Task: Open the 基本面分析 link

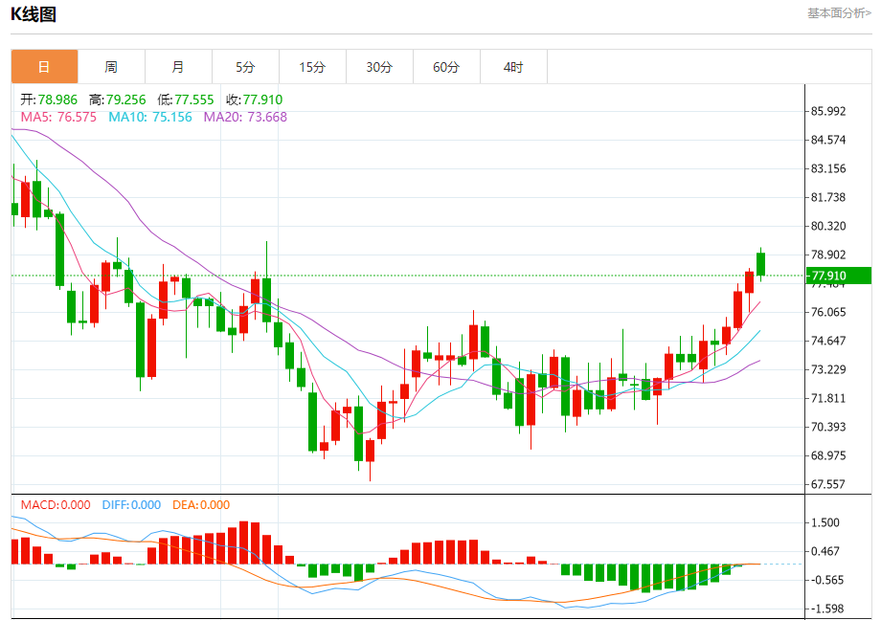Action: (x=840, y=13)
